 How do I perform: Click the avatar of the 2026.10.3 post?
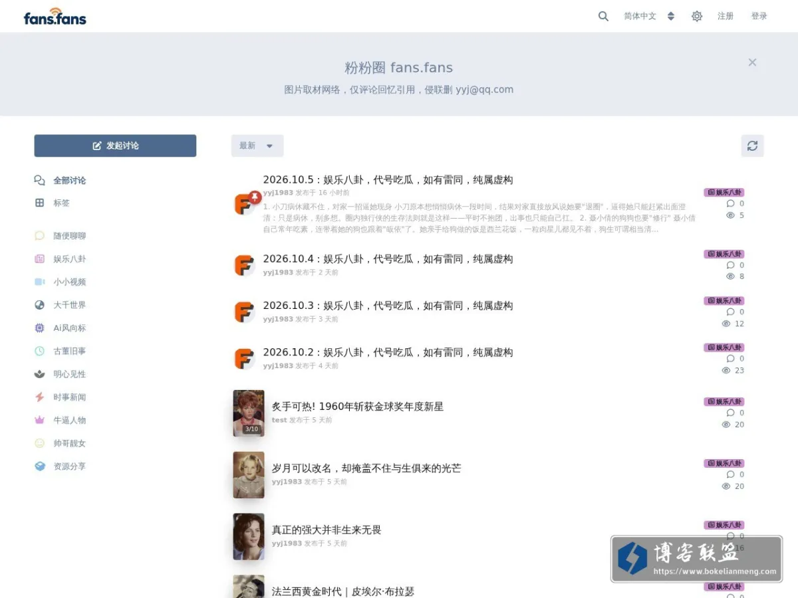[x=244, y=312]
